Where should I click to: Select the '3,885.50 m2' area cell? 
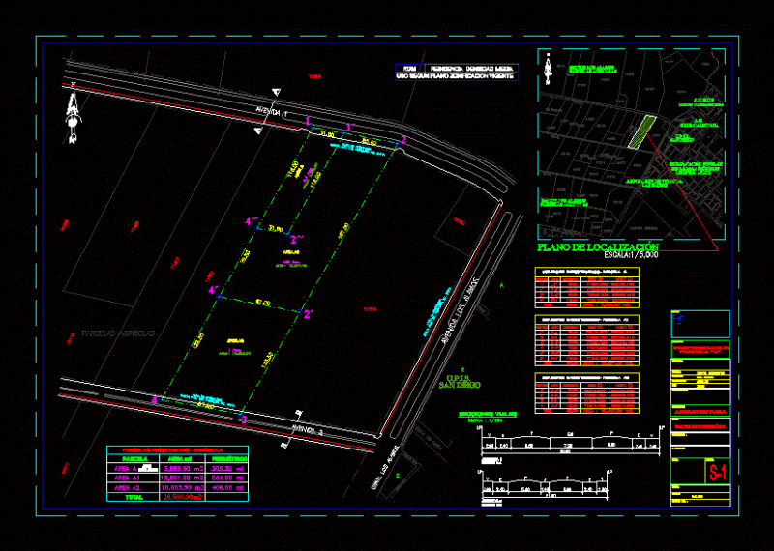pos(183,468)
